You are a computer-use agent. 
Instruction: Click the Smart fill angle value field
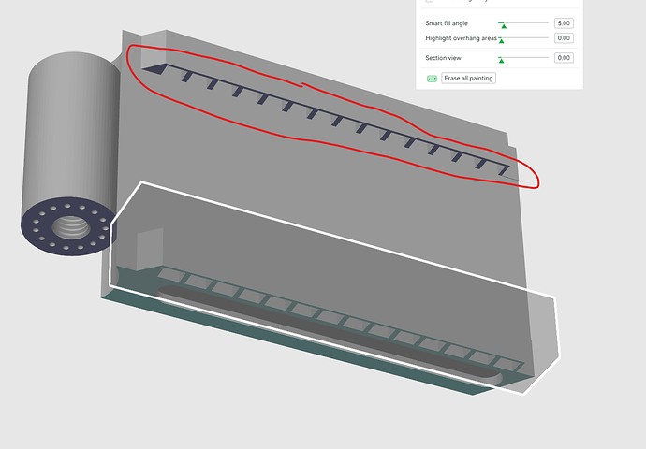(x=564, y=23)
